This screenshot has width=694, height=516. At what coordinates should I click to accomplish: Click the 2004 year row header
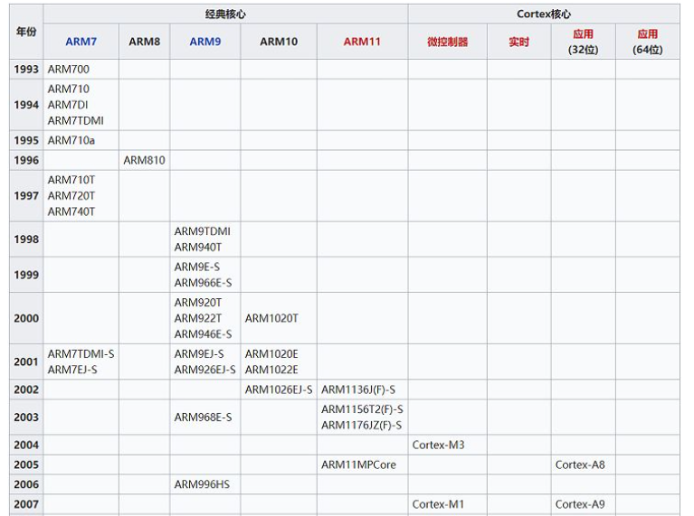point(26,446)
